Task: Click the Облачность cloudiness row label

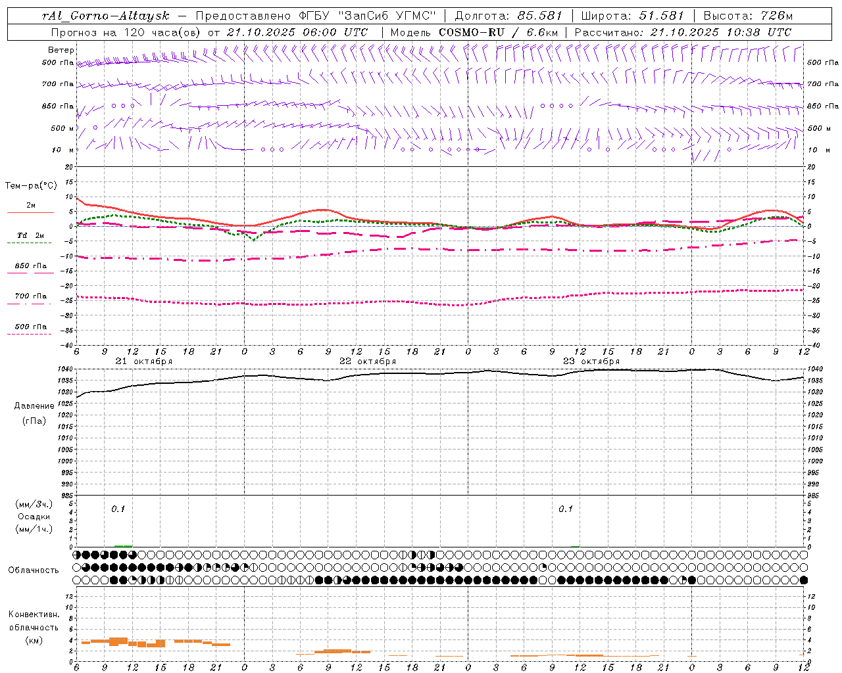Action: [x=34, y=570]
